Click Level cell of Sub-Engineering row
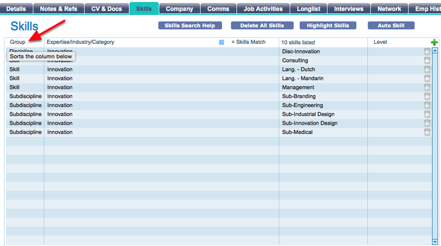Screen dimensions: 441x246 click(x=396, y=105)
